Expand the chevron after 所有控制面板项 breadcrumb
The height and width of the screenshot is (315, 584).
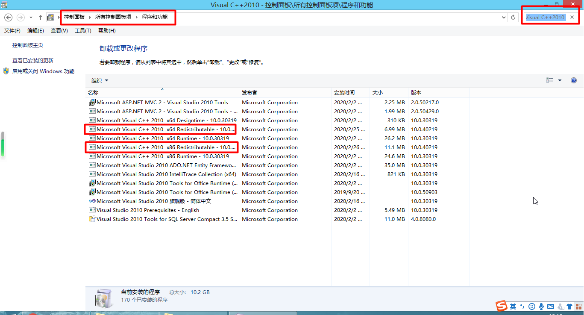pos(136,17)
